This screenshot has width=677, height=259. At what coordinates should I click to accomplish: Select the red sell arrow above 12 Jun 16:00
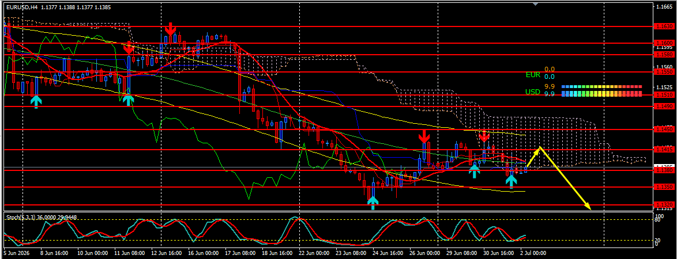(171, 29)
